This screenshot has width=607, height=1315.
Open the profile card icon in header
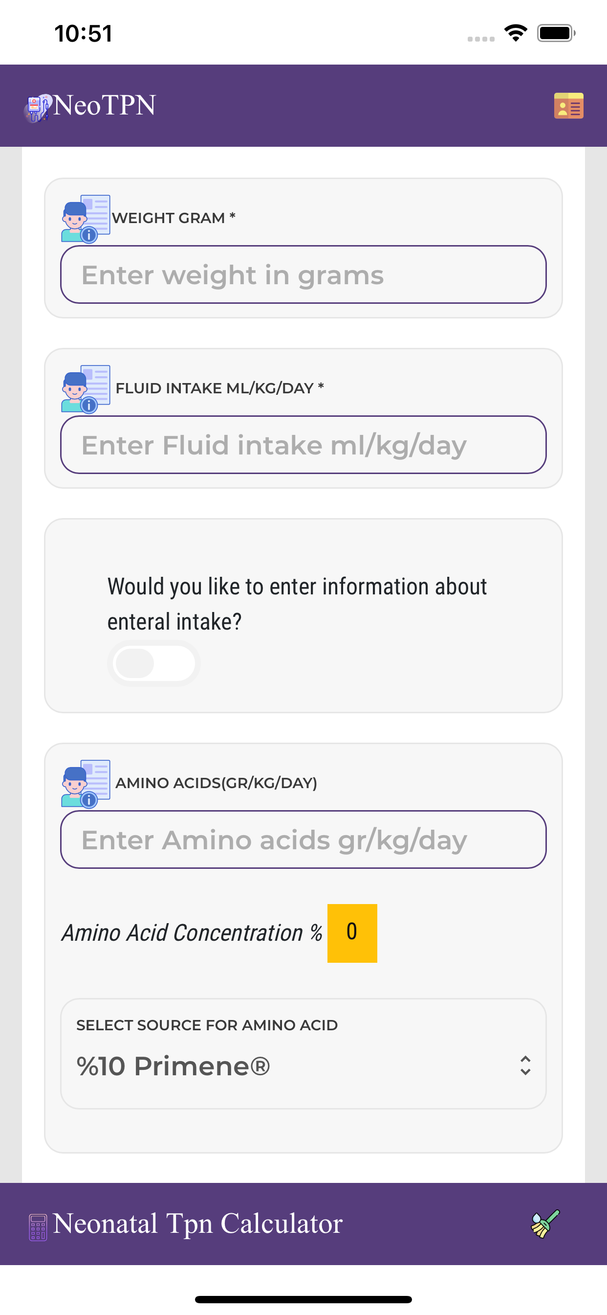tap(569, 106)
